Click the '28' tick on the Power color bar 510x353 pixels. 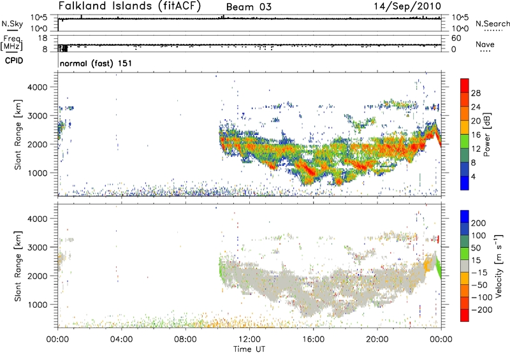click(476, 93)
